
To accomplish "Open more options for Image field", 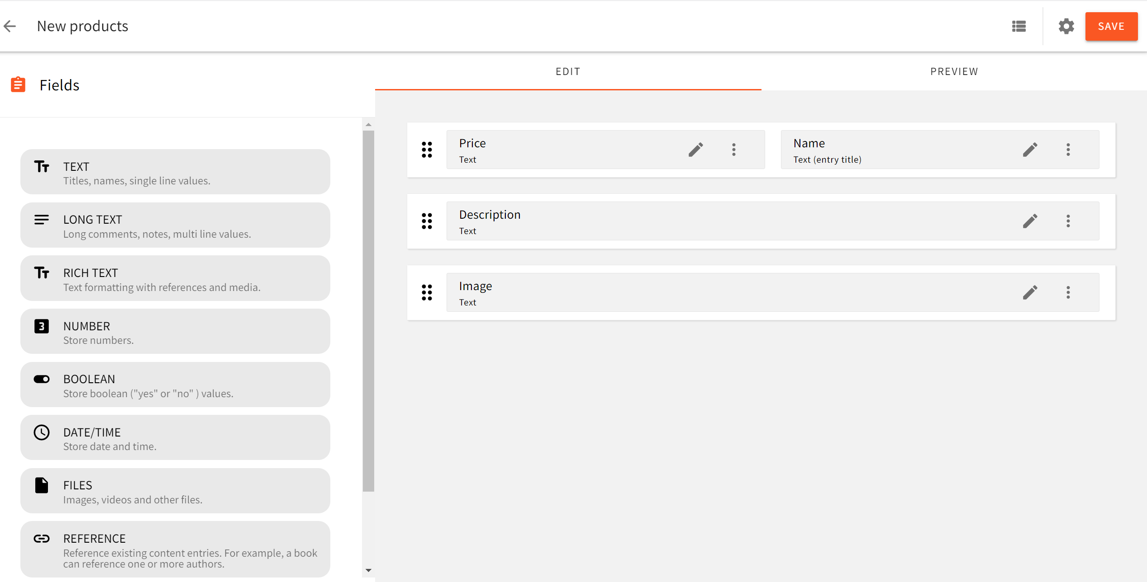I will pyautogui.click(x=1068, y=292).
